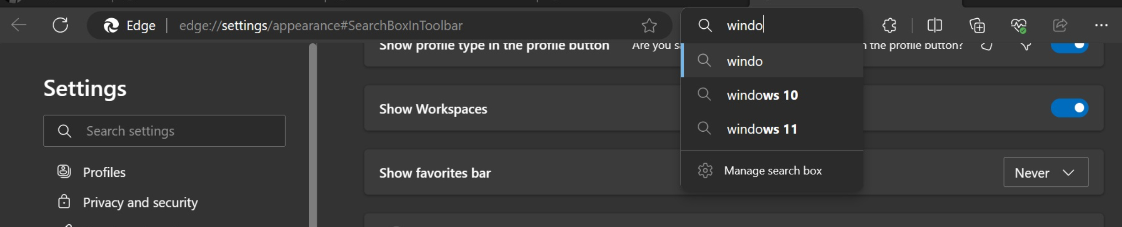Open Privacy and security settings section

pos(140,202)
